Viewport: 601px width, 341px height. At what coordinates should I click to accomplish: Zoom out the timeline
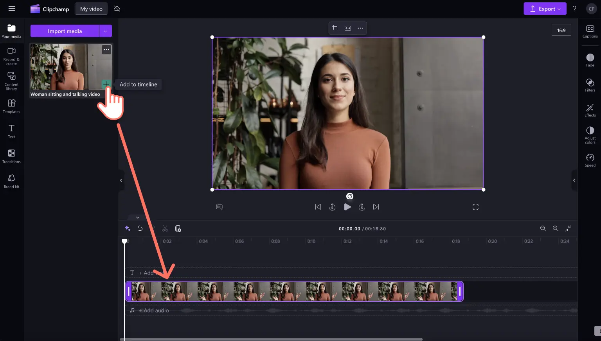543,228
